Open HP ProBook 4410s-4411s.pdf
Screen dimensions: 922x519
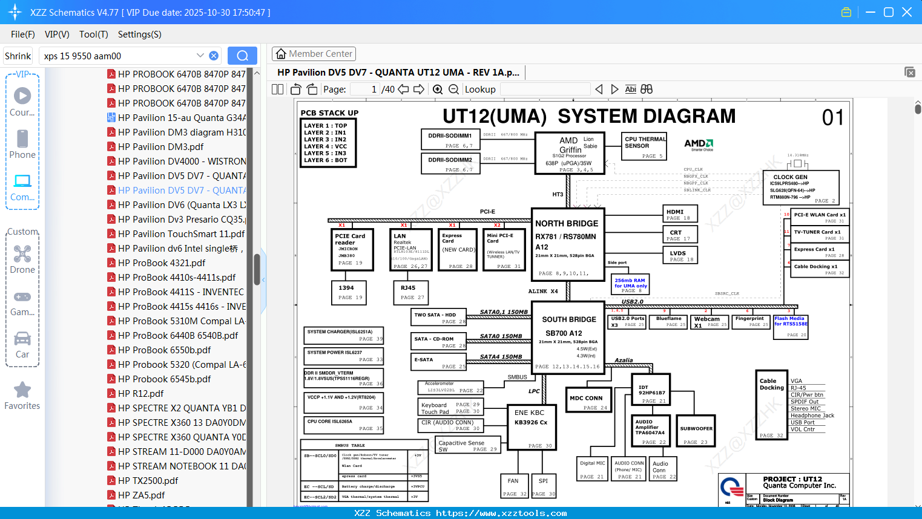pyautogui.click(x=171, y=277)
